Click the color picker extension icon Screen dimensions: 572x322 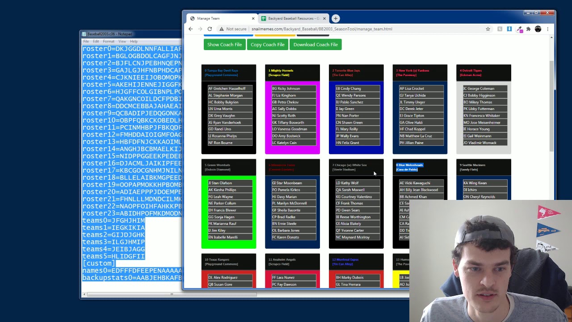coord(519,29)
